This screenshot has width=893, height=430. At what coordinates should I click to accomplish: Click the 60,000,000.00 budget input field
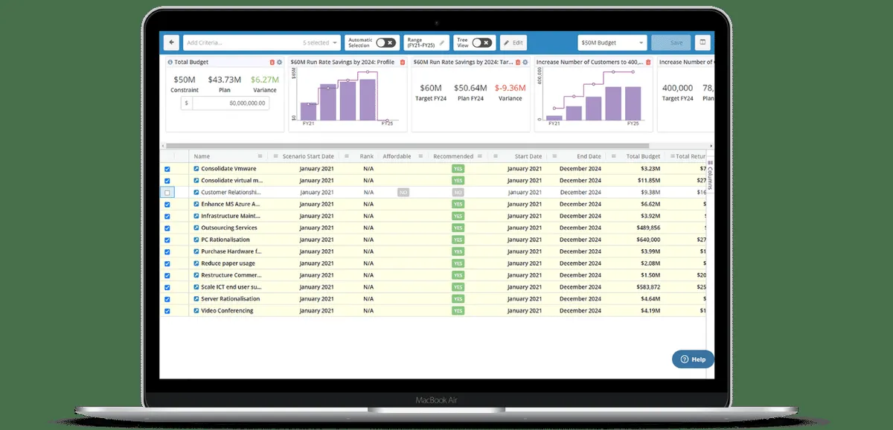(231, 103)
